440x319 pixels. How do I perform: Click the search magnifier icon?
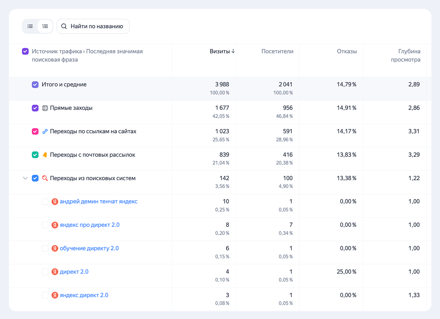click(64, 26)
